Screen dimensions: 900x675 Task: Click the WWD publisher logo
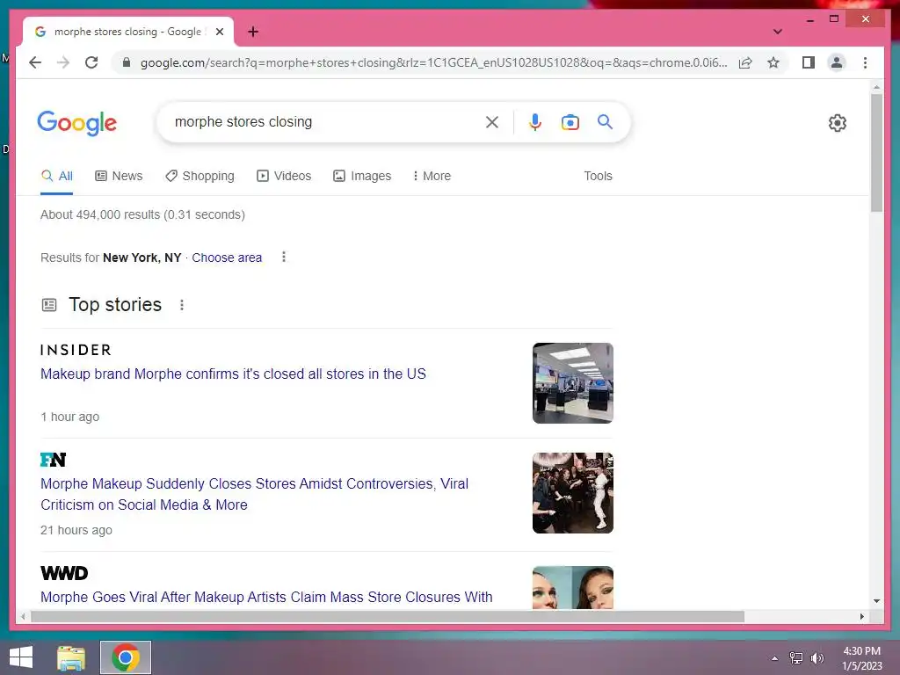point(64,573)
